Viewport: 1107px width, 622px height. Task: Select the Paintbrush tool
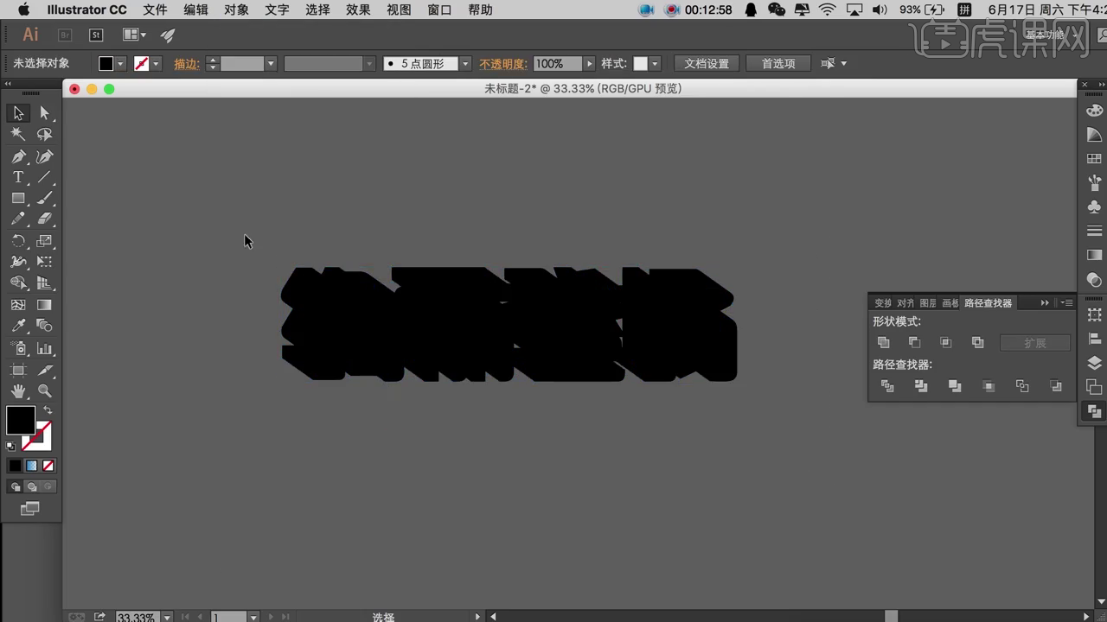tap(44, 198)
